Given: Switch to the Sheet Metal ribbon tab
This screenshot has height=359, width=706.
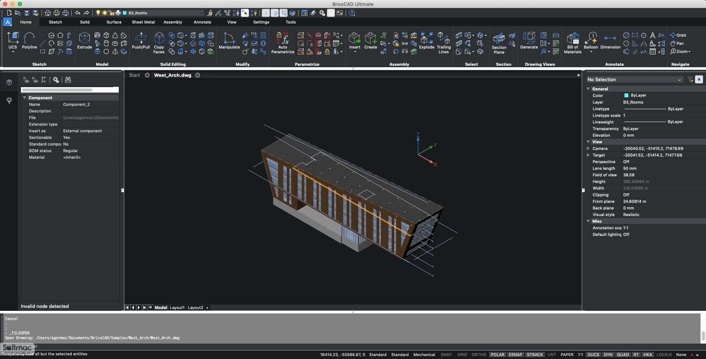Looking at the screenshot, I should (x=143, y=22).
